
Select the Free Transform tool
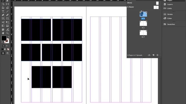tap(7, 22)
